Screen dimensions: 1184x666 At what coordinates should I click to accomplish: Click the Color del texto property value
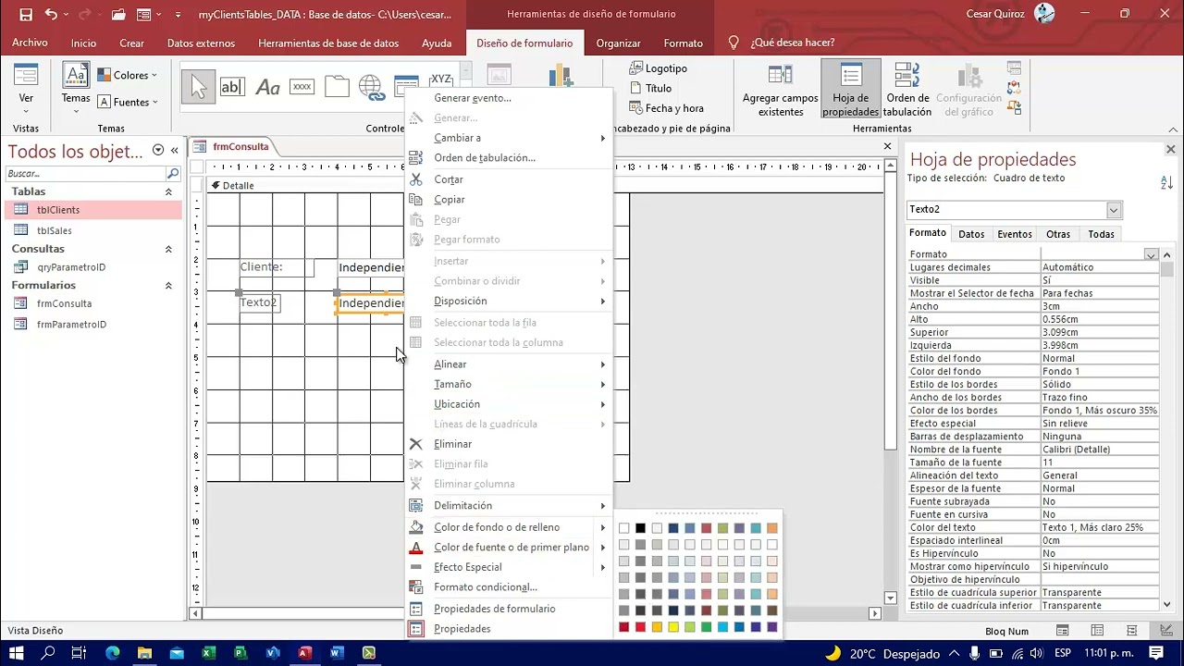pyautogui.click(x=1099, y=527)
